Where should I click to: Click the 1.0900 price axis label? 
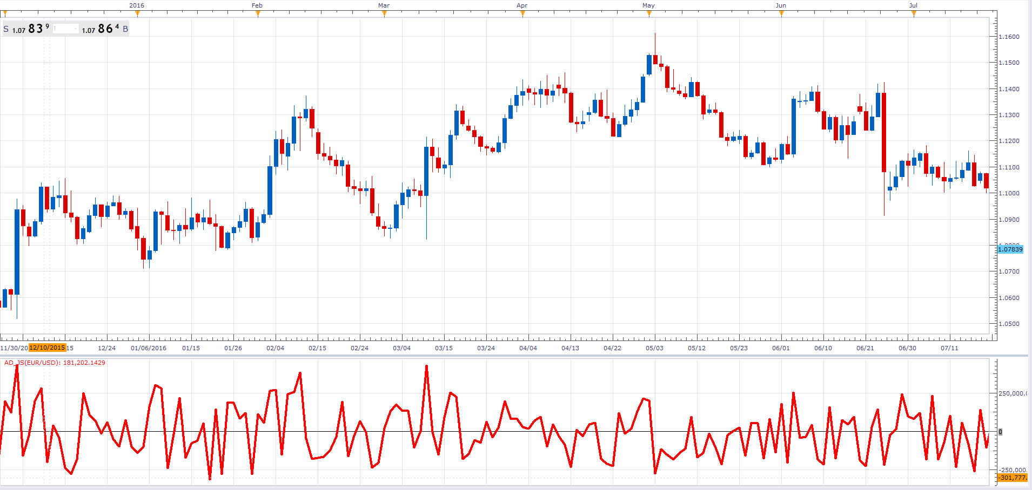coord(1009,220)
